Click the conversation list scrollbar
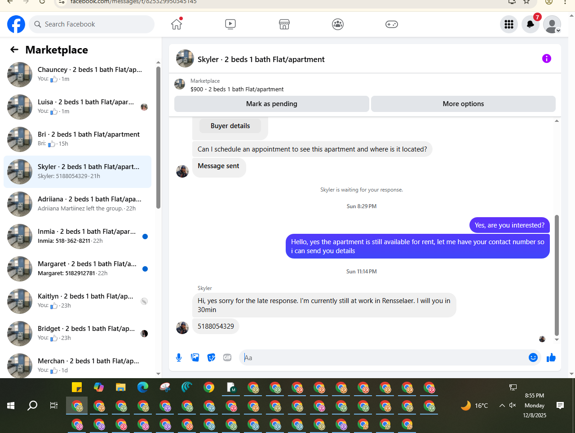 [158, 137]
